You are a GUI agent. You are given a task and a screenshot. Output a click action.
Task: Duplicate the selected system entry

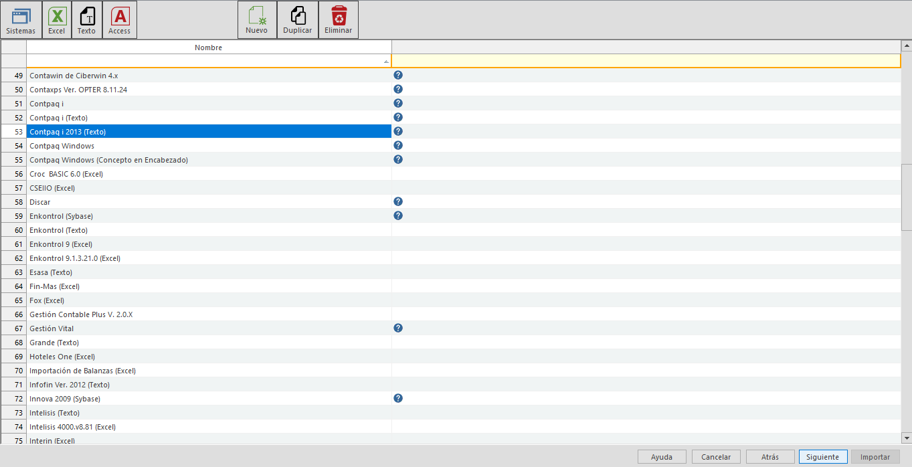(x=298, y=19)
